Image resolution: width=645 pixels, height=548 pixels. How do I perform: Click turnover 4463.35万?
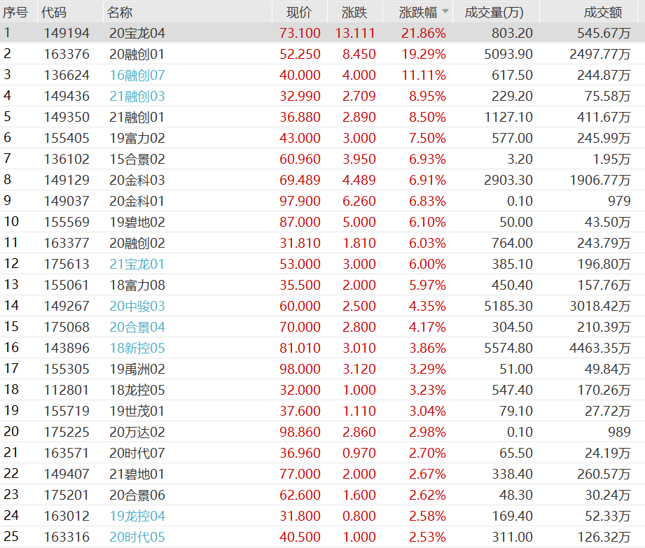click(x=599, y=348)
